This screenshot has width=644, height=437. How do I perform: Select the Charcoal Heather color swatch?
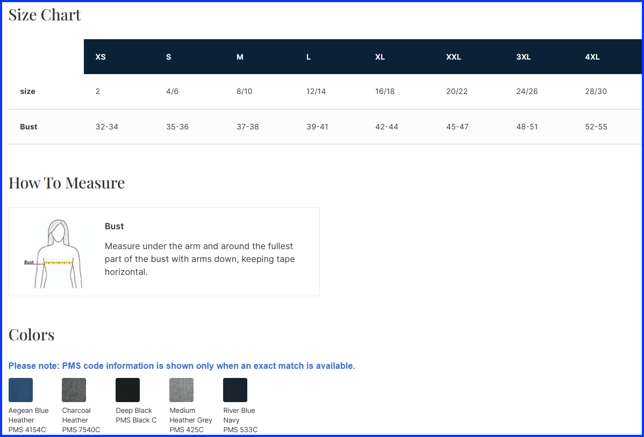click(x=74, y=390)
